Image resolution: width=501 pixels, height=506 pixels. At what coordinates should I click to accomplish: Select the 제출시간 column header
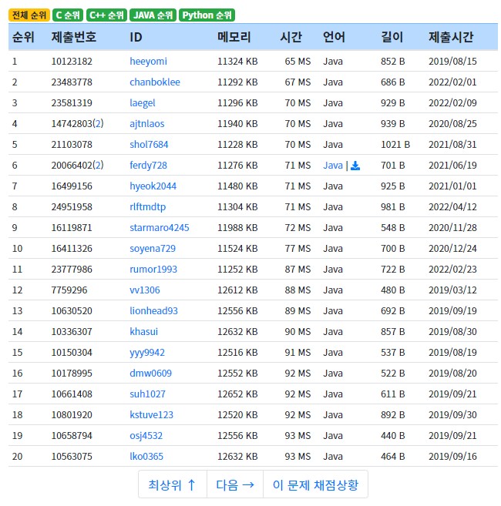[x=451, y=37]
